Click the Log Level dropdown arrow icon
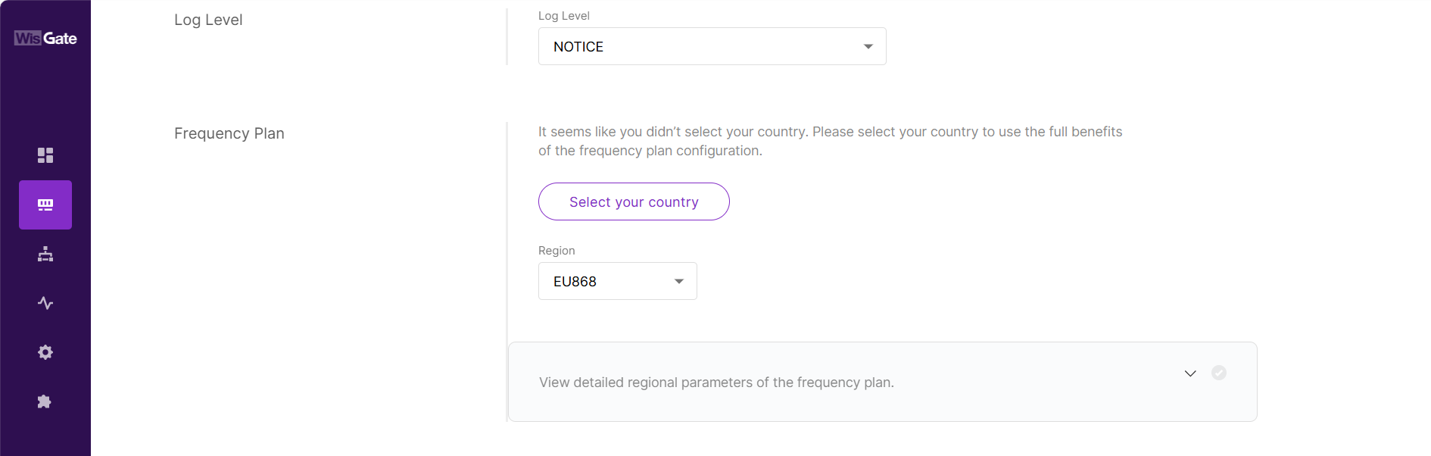This screenshot has height=456, width=1431. (x=868, y=46)
